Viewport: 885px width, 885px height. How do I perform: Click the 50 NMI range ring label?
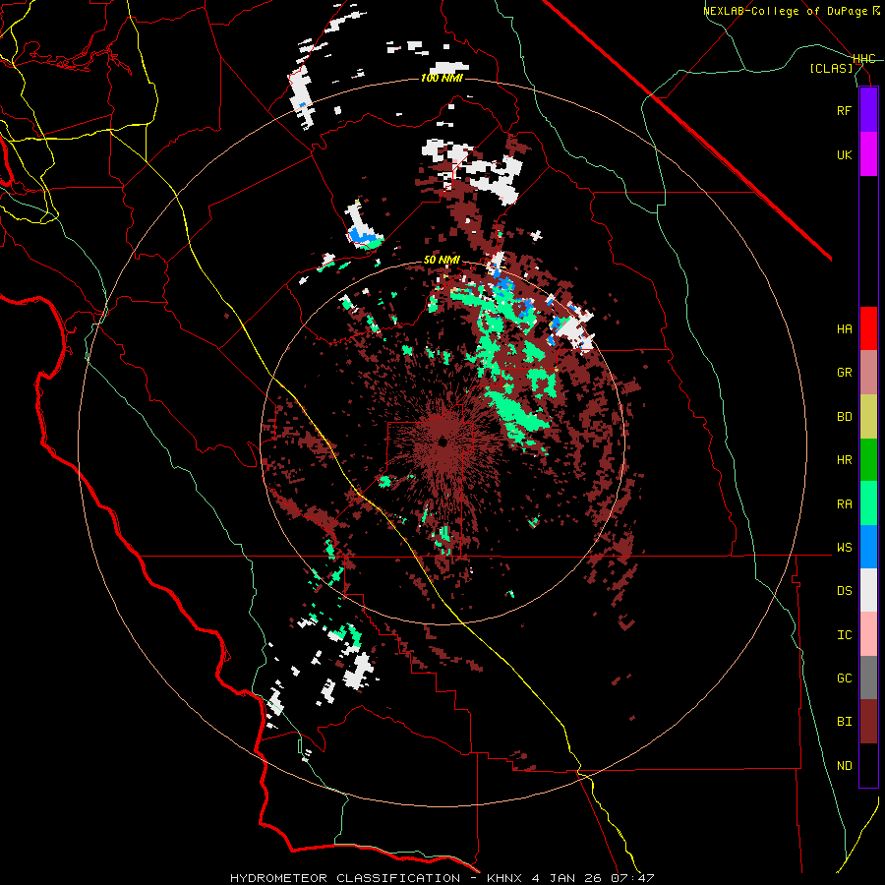[x=442, y=261]
